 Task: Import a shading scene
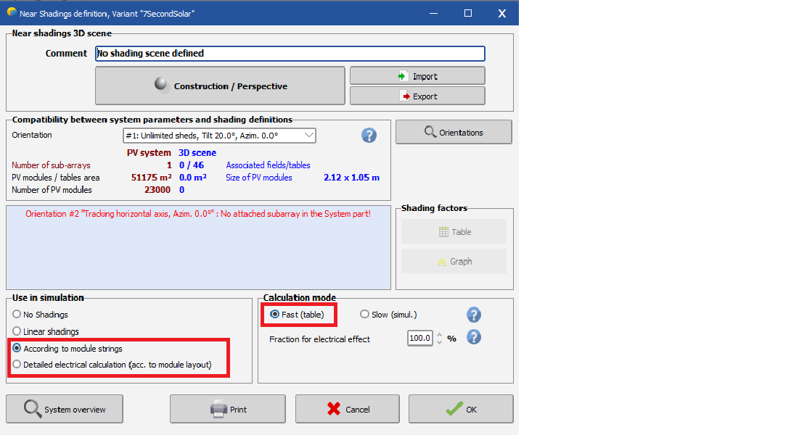[x=417, y=76]
